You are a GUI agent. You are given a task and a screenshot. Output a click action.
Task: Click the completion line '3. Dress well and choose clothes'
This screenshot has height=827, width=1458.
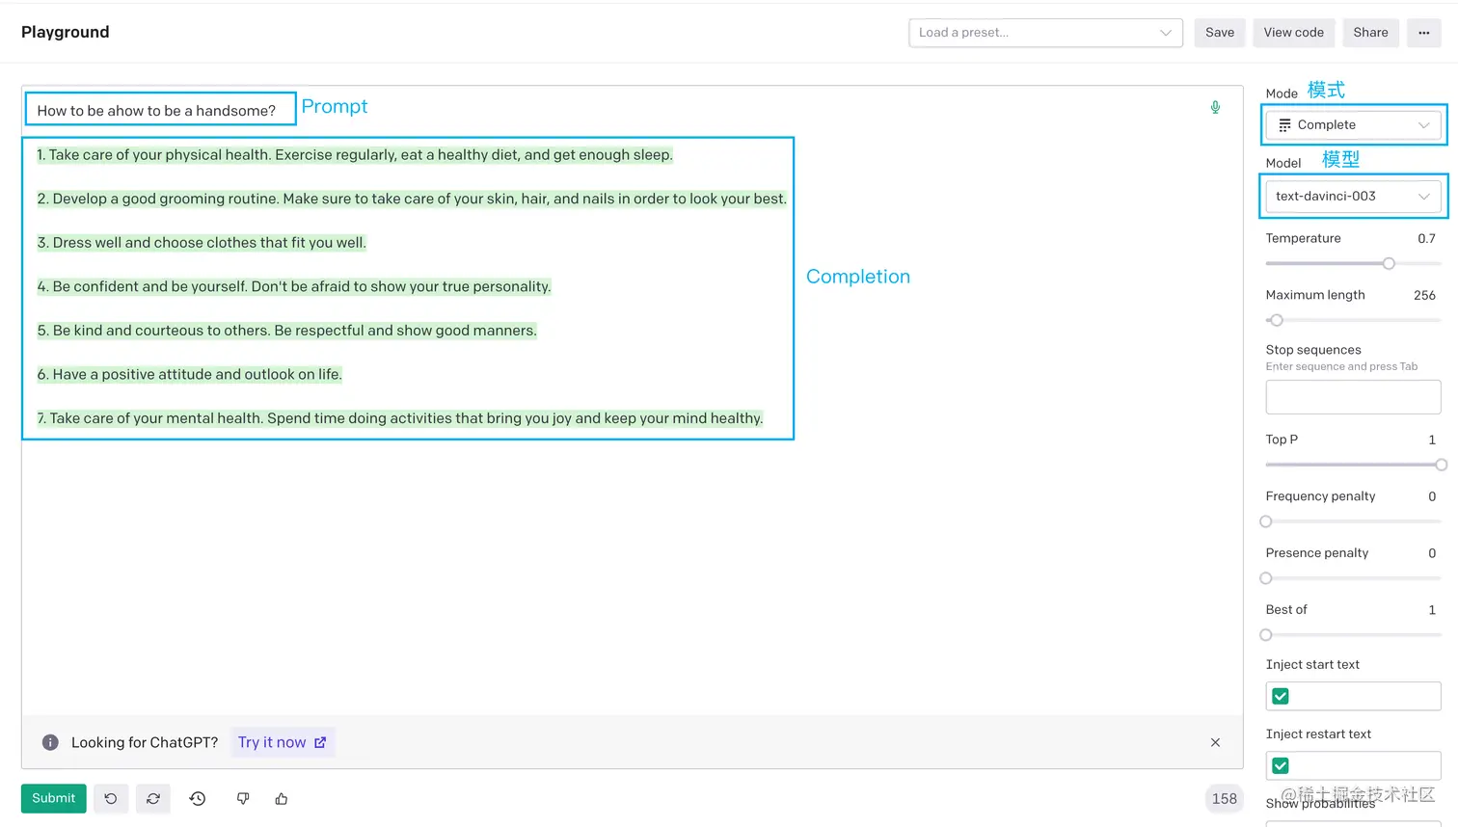pyautogui.click(x=202, y=243)
